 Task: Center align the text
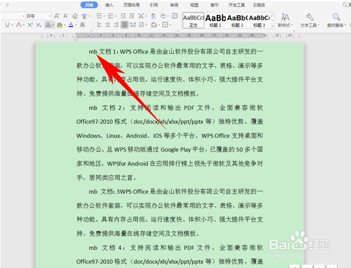[x=108, y=25]
